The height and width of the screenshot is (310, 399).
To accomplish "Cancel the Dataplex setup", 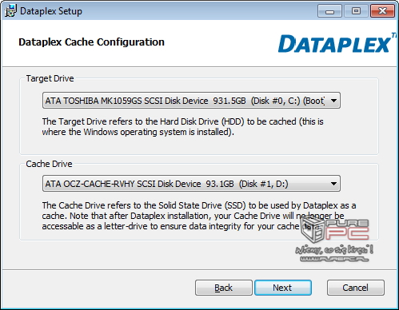I will pyautogui.click(x=356, y=288).
